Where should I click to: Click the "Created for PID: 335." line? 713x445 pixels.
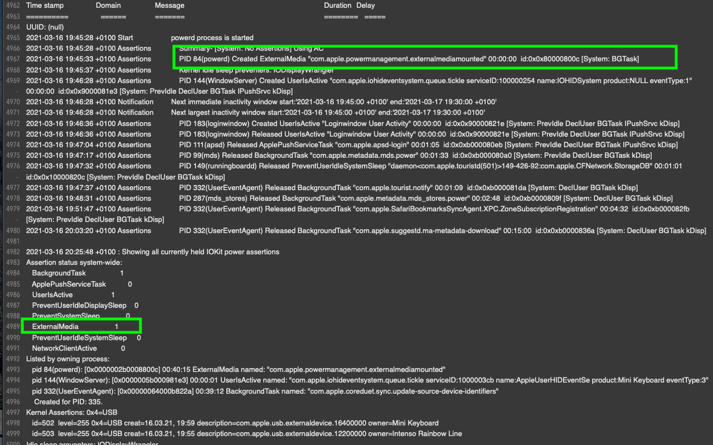(x=69, y=402)
